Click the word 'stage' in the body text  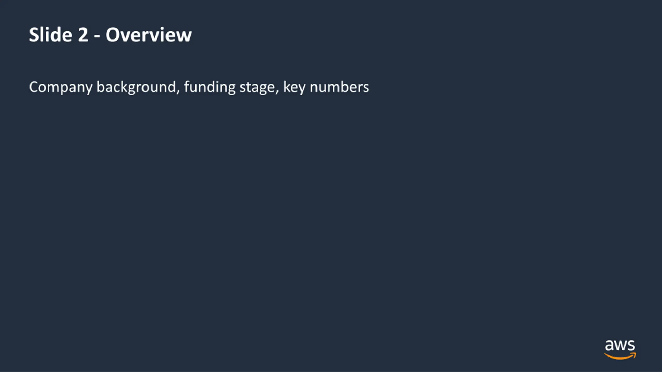[x=258, y=88]
